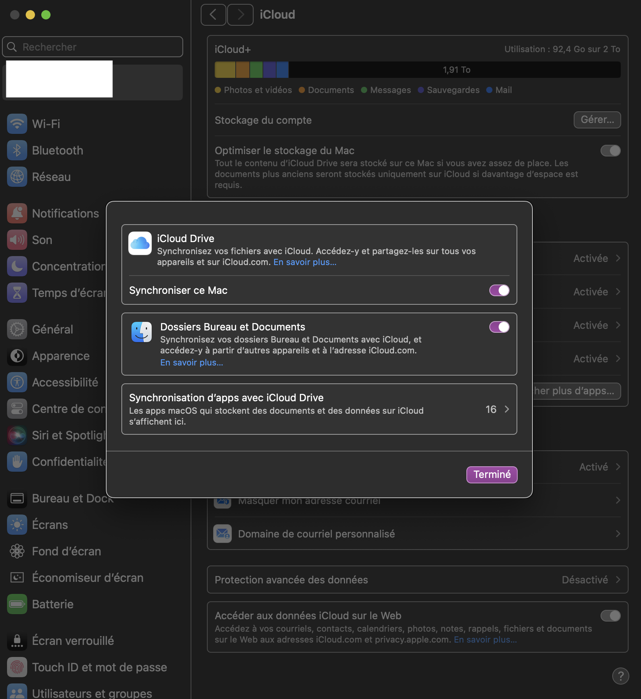Click the blue Mail storage segment
Image resolution: width=641 pixels, height=699 pixels.
pos(282,70)
